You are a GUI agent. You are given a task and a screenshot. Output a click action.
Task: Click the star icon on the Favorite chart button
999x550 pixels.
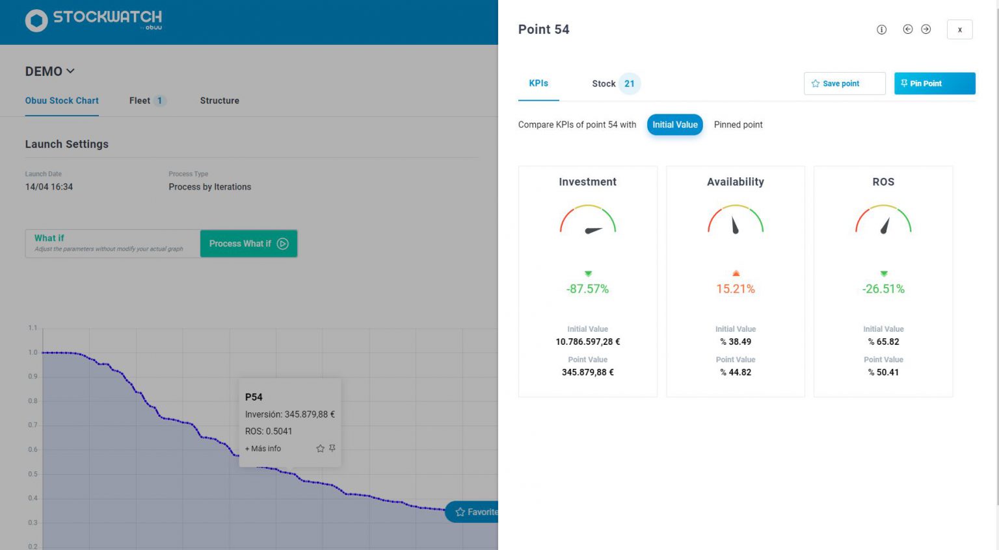click(x=460, y=512)
